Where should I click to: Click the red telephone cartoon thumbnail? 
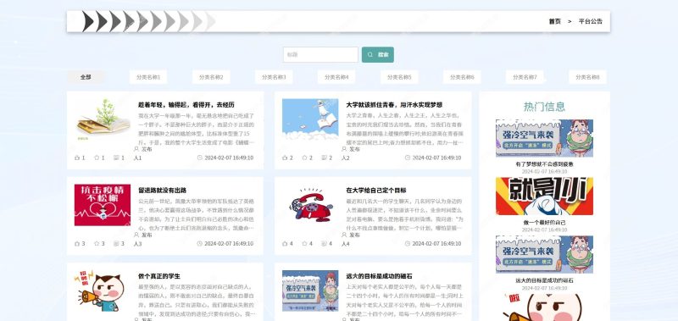310,205
